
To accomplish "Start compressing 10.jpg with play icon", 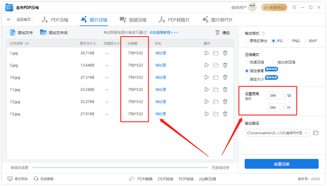I will click(206, 77).
